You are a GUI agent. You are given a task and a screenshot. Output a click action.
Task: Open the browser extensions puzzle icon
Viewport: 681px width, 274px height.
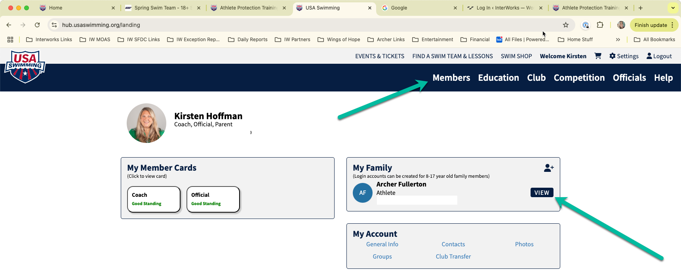point(600,25)
